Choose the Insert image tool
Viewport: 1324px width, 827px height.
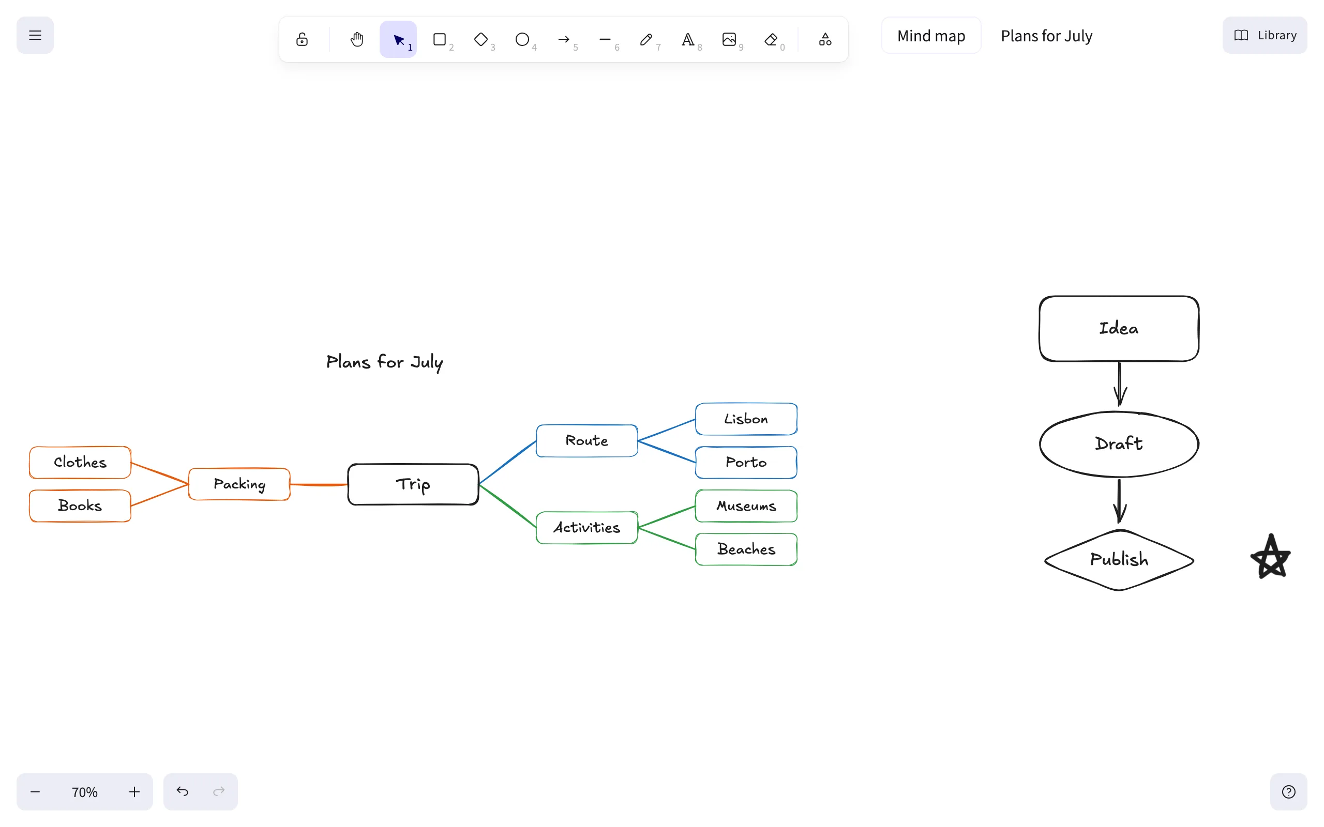(729, 39)
